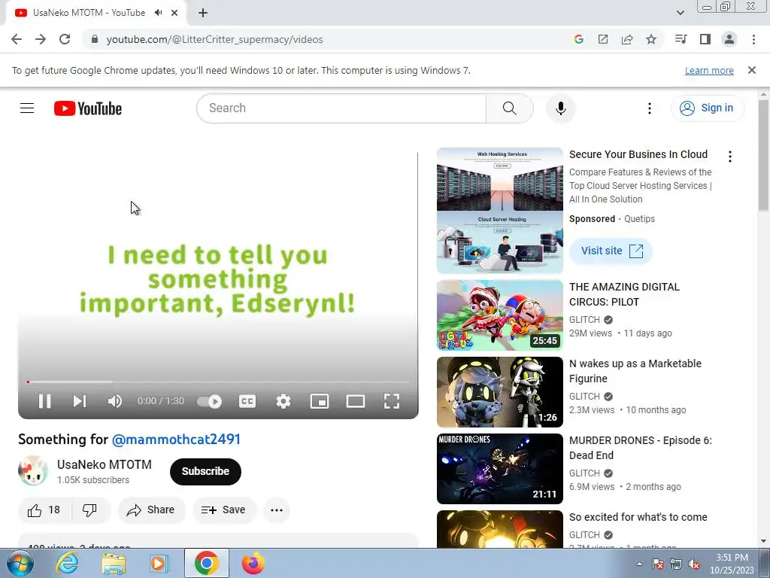The height and width of the screenshot is (578, 770).
Task: Share this page from address bar
Action: 627,39
